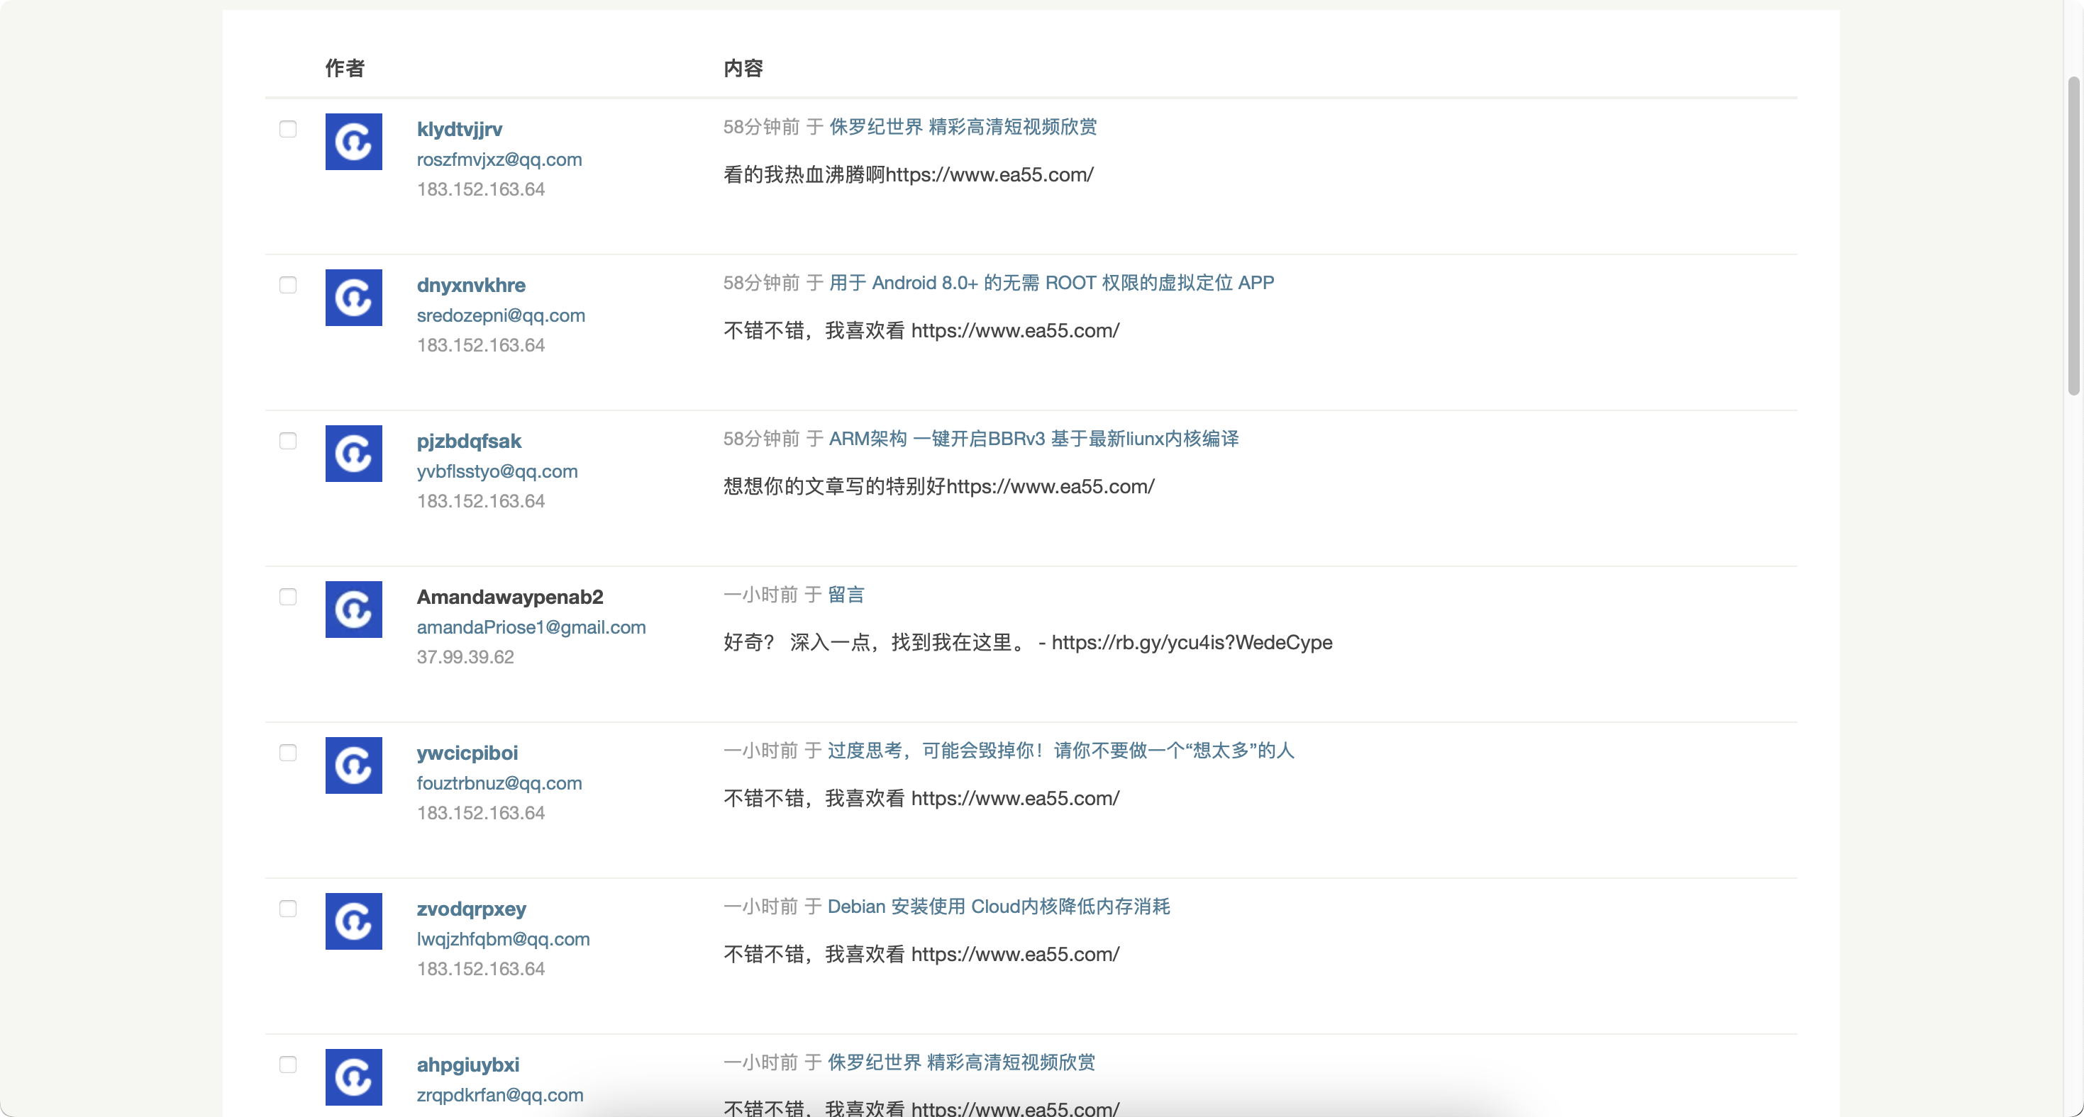Click avatar icon next to klydtvjjrv

[x=353, y=142]
